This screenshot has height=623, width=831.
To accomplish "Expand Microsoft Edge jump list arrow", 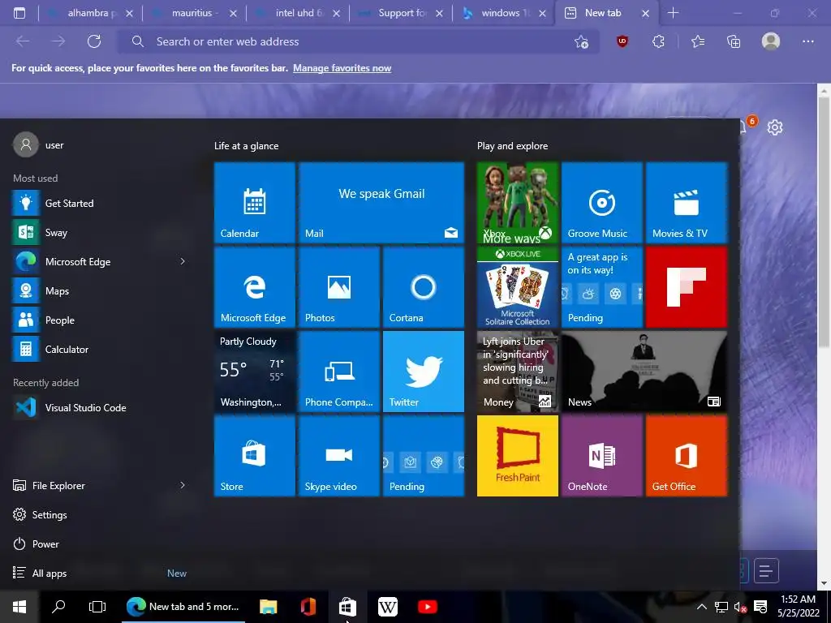I will pyautogui.click(x=183, y=261).
